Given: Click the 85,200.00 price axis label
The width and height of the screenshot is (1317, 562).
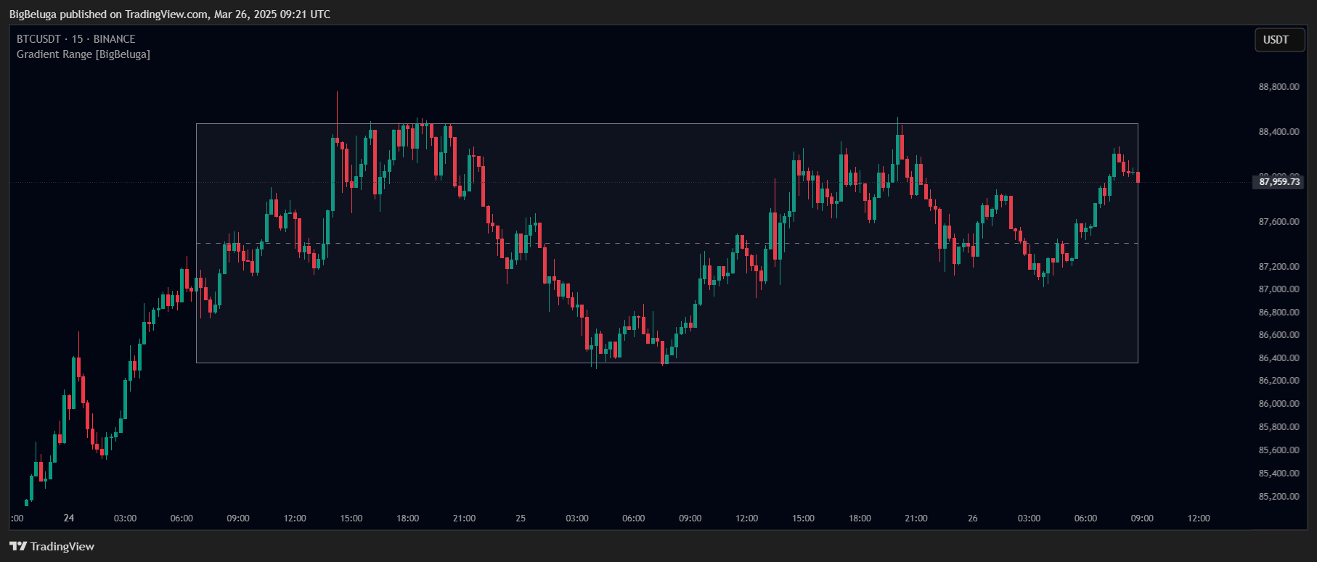Looking at the screenshot, I should (x=1279, y=497).
